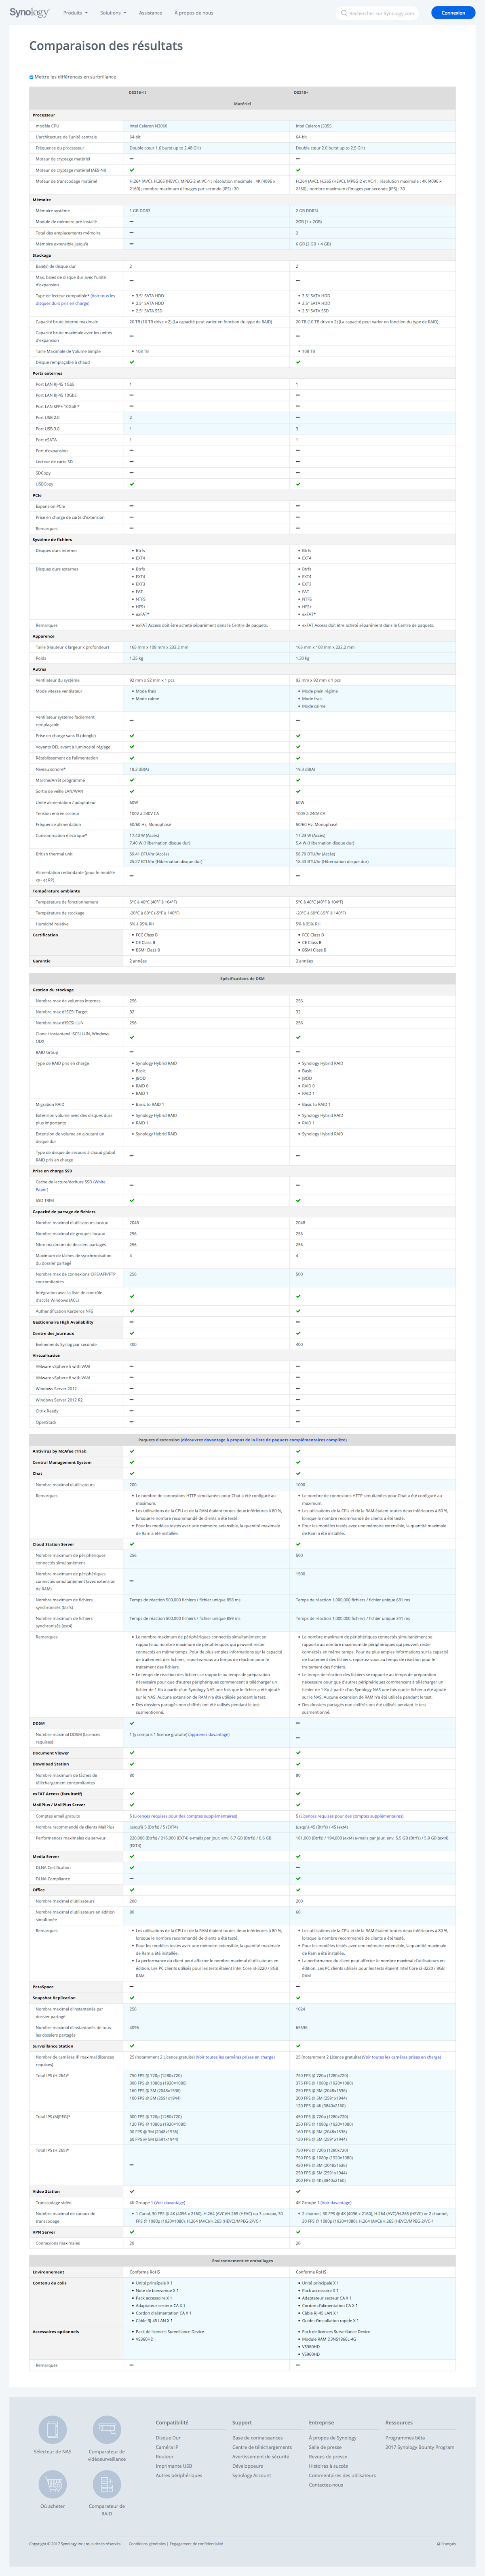Click the search magnifier icon

tap(344, 13)
